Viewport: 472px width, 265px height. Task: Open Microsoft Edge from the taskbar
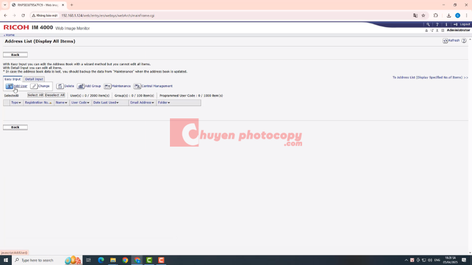tap(101, 260)
